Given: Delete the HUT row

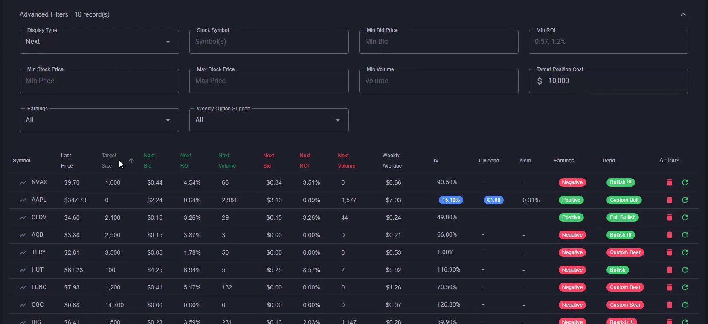Looking at the screenshot, I should 670,270.
